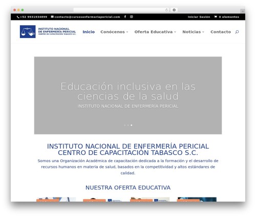
Task: Click the browser download circle icon
Action: point(174,10)
